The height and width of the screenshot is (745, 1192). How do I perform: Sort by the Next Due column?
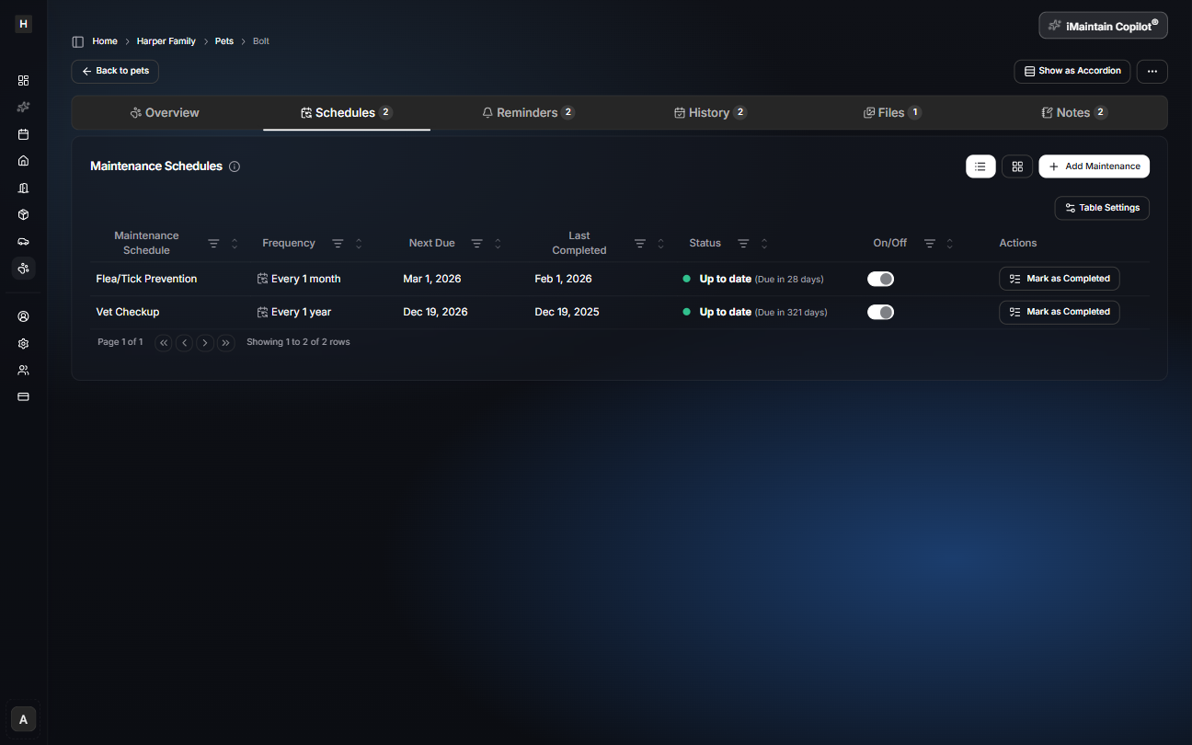click(x=498, y=244)
